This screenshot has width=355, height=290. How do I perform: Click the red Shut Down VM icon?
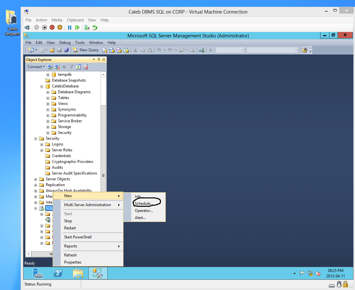point(52,27)
